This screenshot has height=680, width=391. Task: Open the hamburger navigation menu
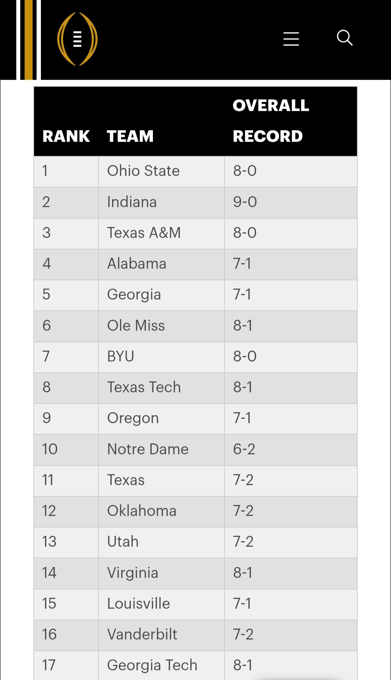point(291,39)
